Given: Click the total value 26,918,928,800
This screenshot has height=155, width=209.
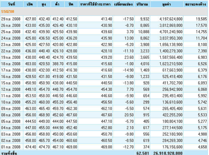Looking at the screenshot, I should pyautogui.click(x=168, y=153).
